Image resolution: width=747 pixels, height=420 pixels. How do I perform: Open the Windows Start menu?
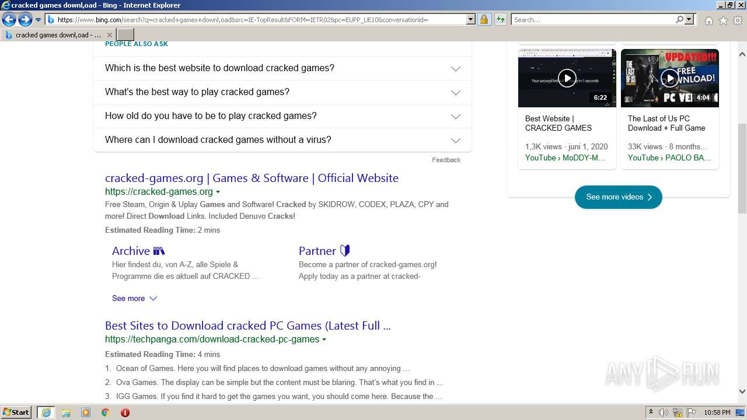click(x=16, y=412)
